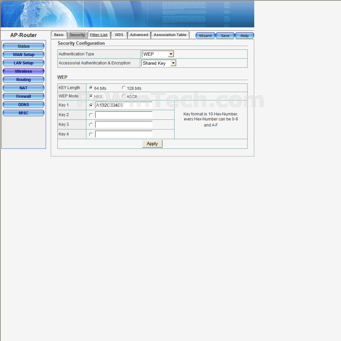Screen dimensions: 341x341
Task: Click the Security Configuration heading
Action: coord(81,43)
